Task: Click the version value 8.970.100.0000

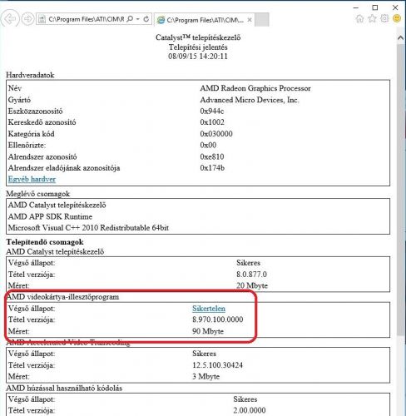Action: click(x=218, y=319)
